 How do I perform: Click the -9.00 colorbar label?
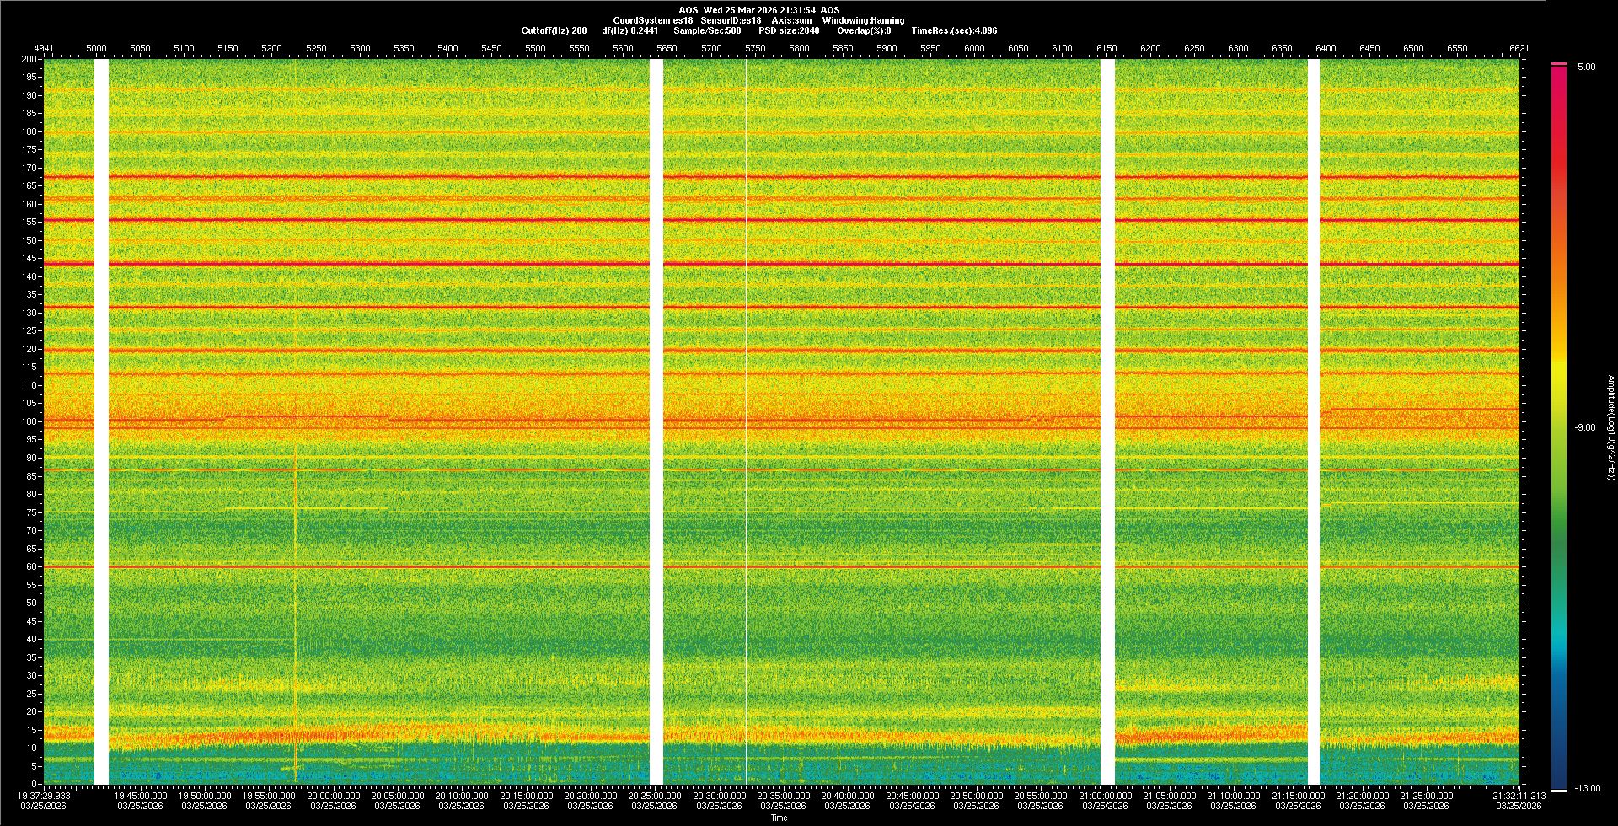[x=1584, y=428]
